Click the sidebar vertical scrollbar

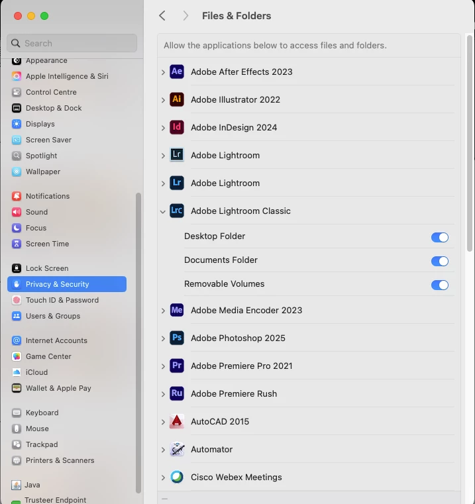[138, 342]
